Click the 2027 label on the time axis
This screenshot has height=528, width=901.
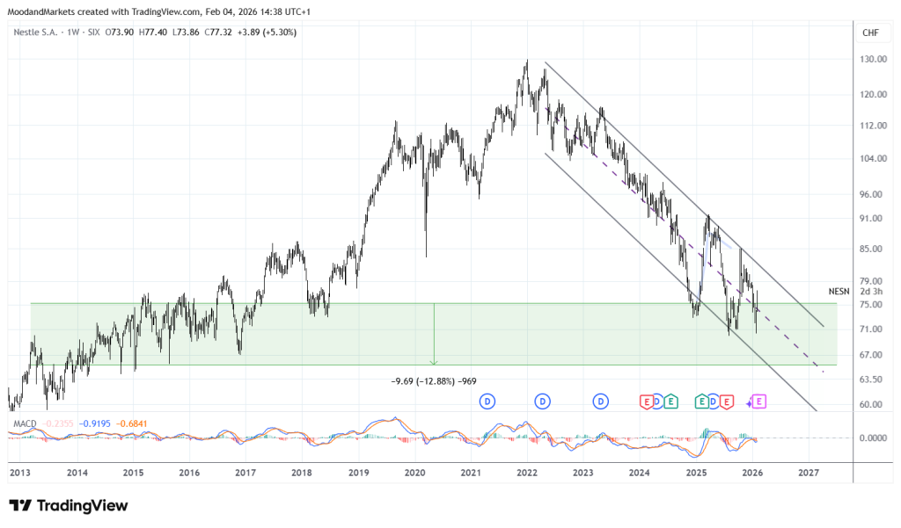[x=808, y=473]
